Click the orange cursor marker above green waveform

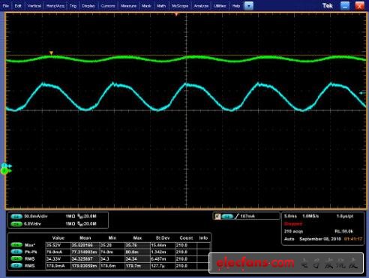click(51, 53)
